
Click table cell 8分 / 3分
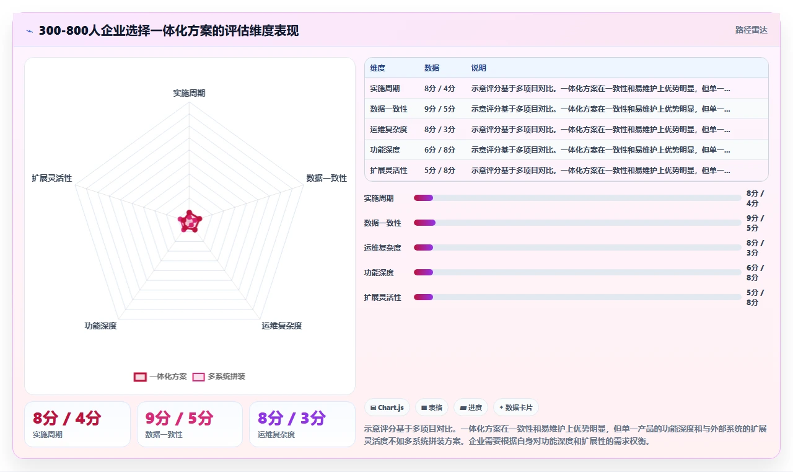click(440, 130)
